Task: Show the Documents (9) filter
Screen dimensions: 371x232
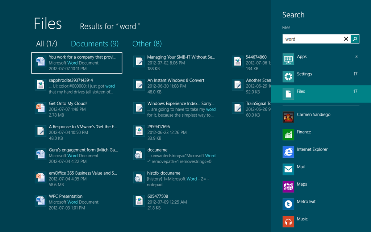Action: (95, 44)
